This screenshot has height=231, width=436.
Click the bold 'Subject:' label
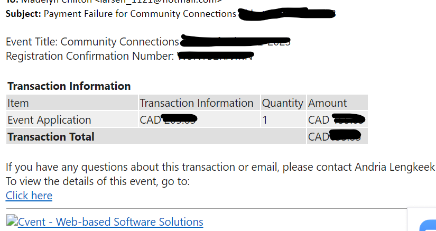(x=23, y=14)
